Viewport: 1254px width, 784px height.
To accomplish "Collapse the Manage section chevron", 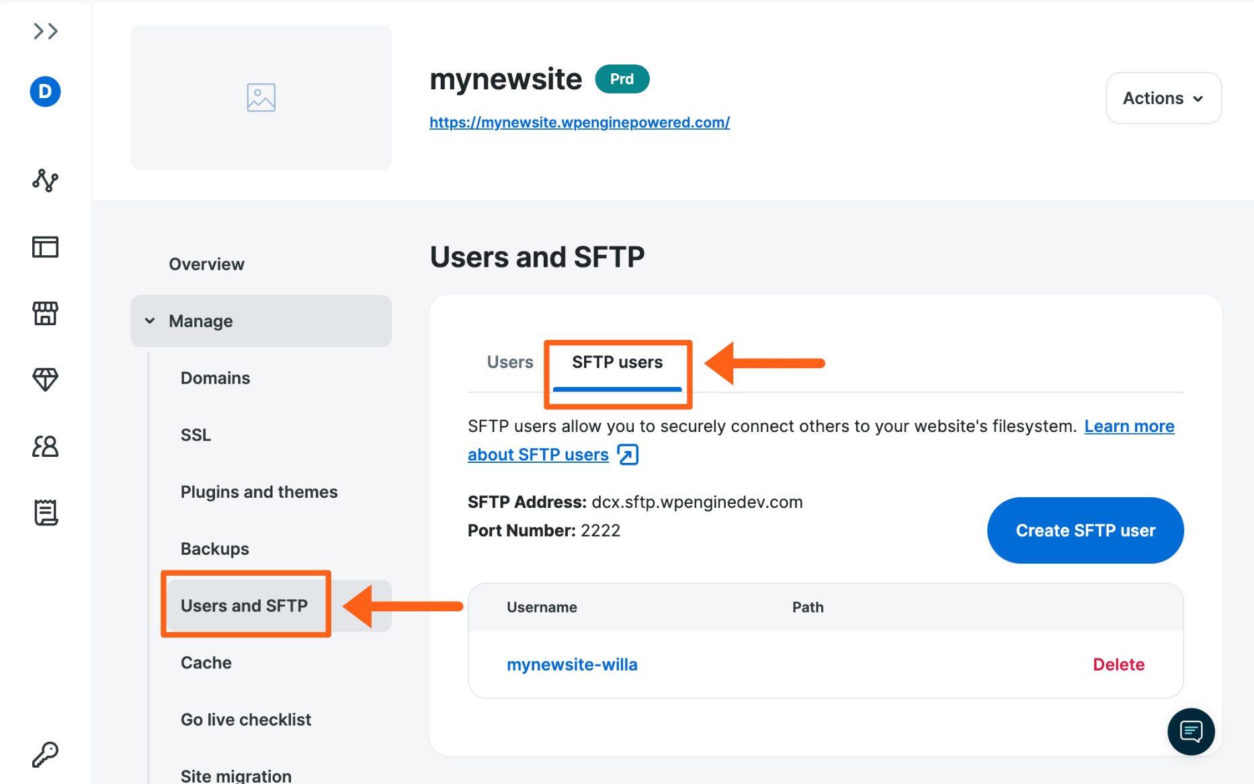I will point(150,320).
